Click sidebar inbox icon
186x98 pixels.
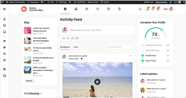(x=4, y=32)
